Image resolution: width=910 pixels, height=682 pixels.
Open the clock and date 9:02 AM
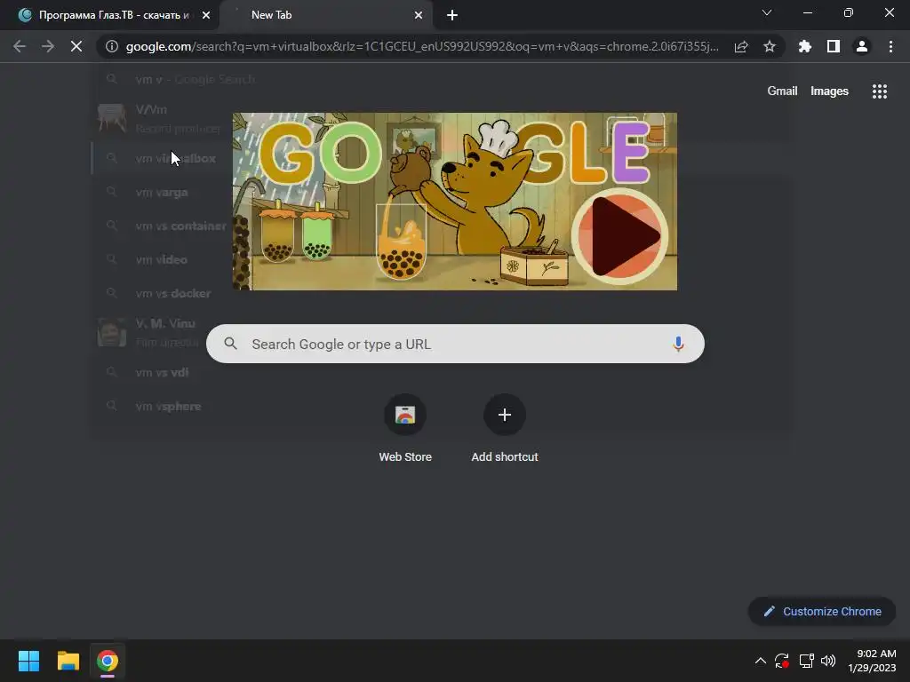click(x=872, y=661)
